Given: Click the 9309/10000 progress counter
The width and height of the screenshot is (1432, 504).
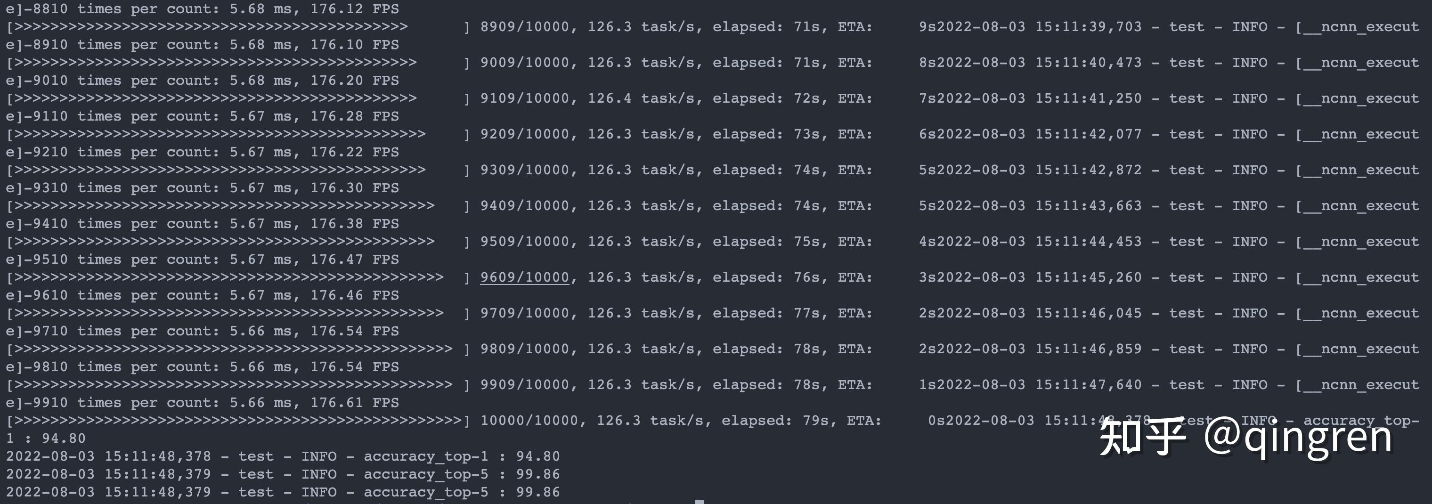Looking at the screenshot, I should pyautogui.click(x=525, y=170).
